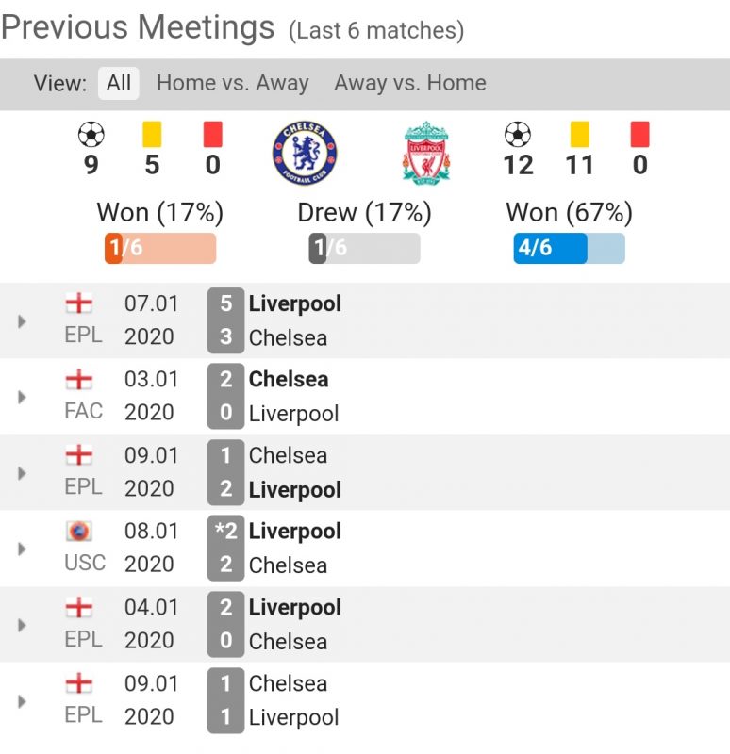Click Liverpool's red card icon
This screenshot has width=730, height=754.
[x=640, y=135]
